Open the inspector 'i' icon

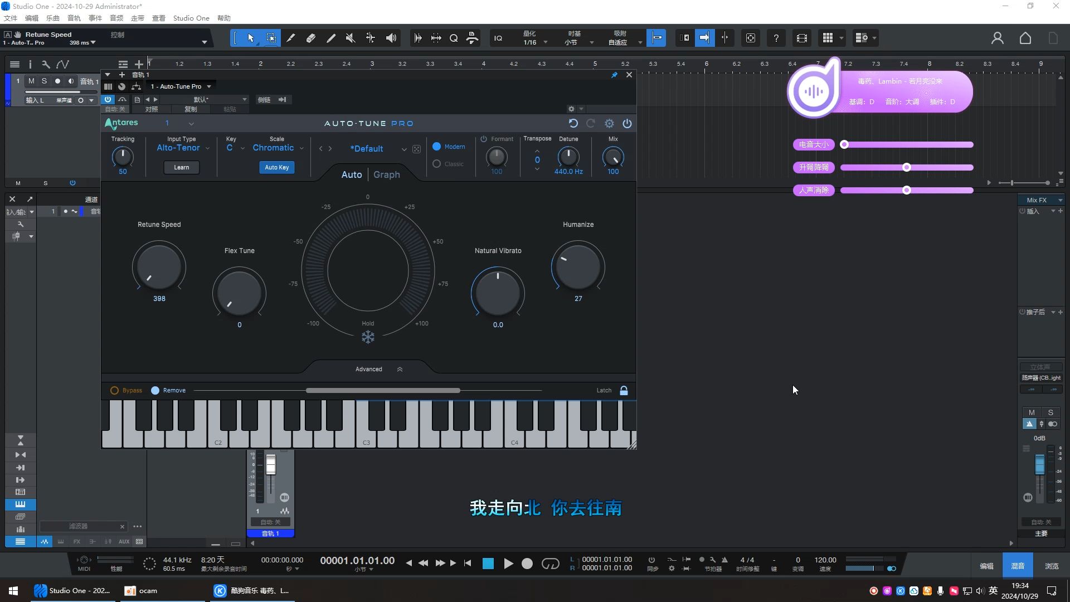[x=30, y=64]
